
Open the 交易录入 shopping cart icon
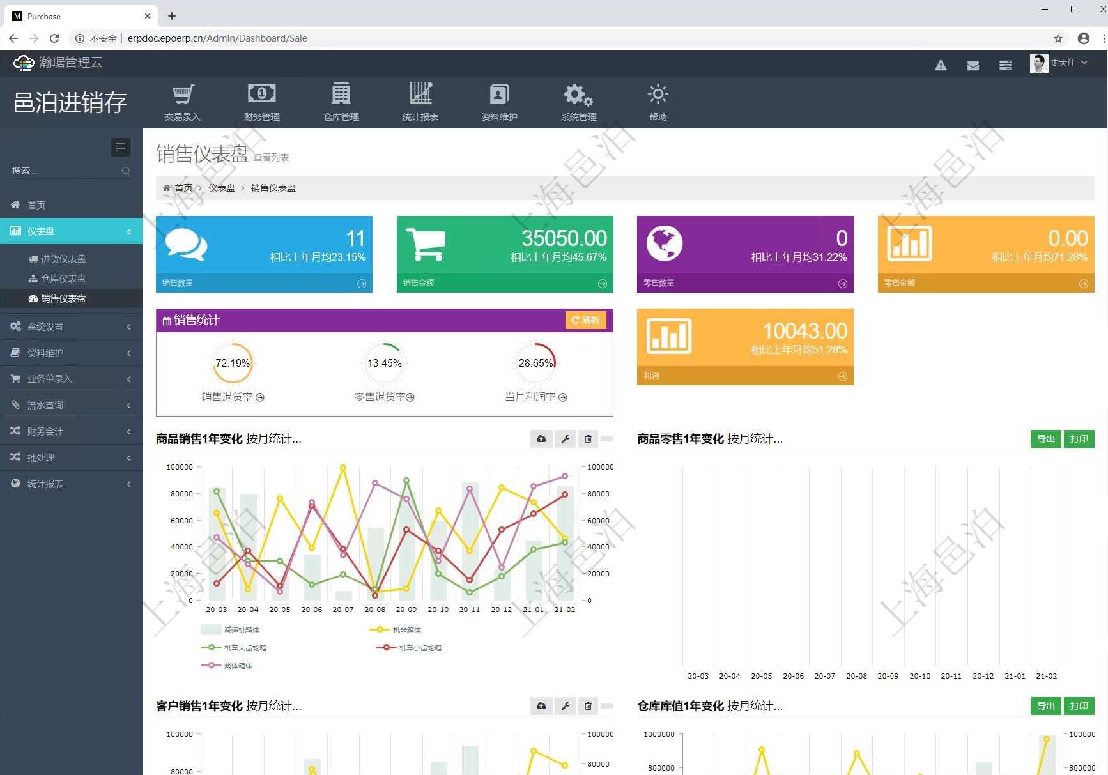(183, 95)
